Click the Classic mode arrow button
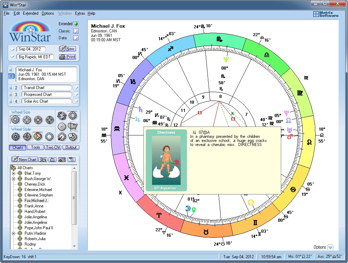This screenshot has height=263, width=348. coord(76,31)
